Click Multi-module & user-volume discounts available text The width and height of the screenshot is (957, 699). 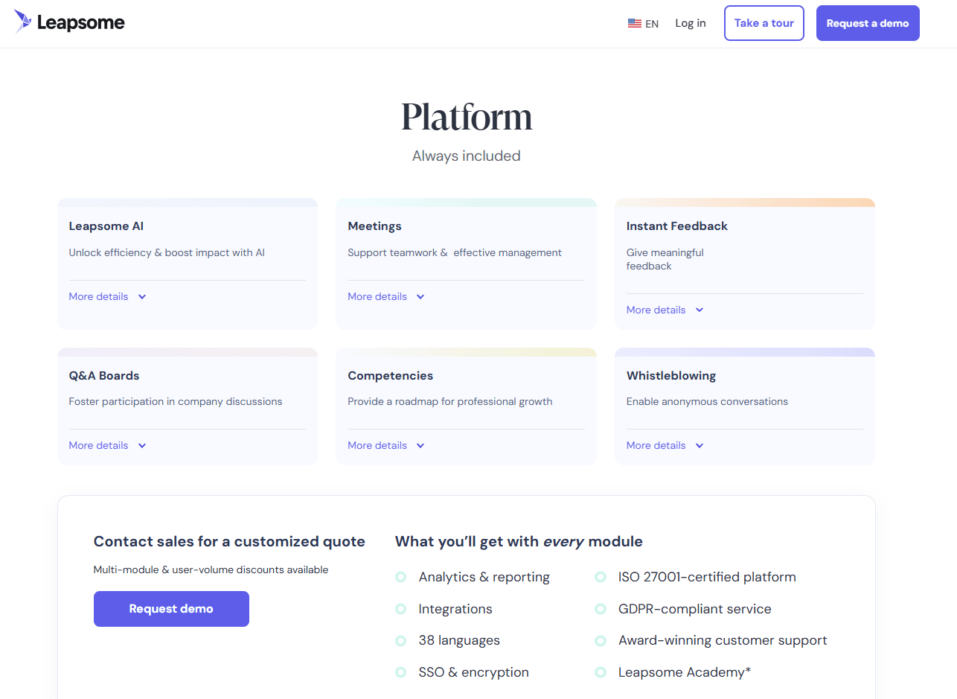[x=211, y=569]
